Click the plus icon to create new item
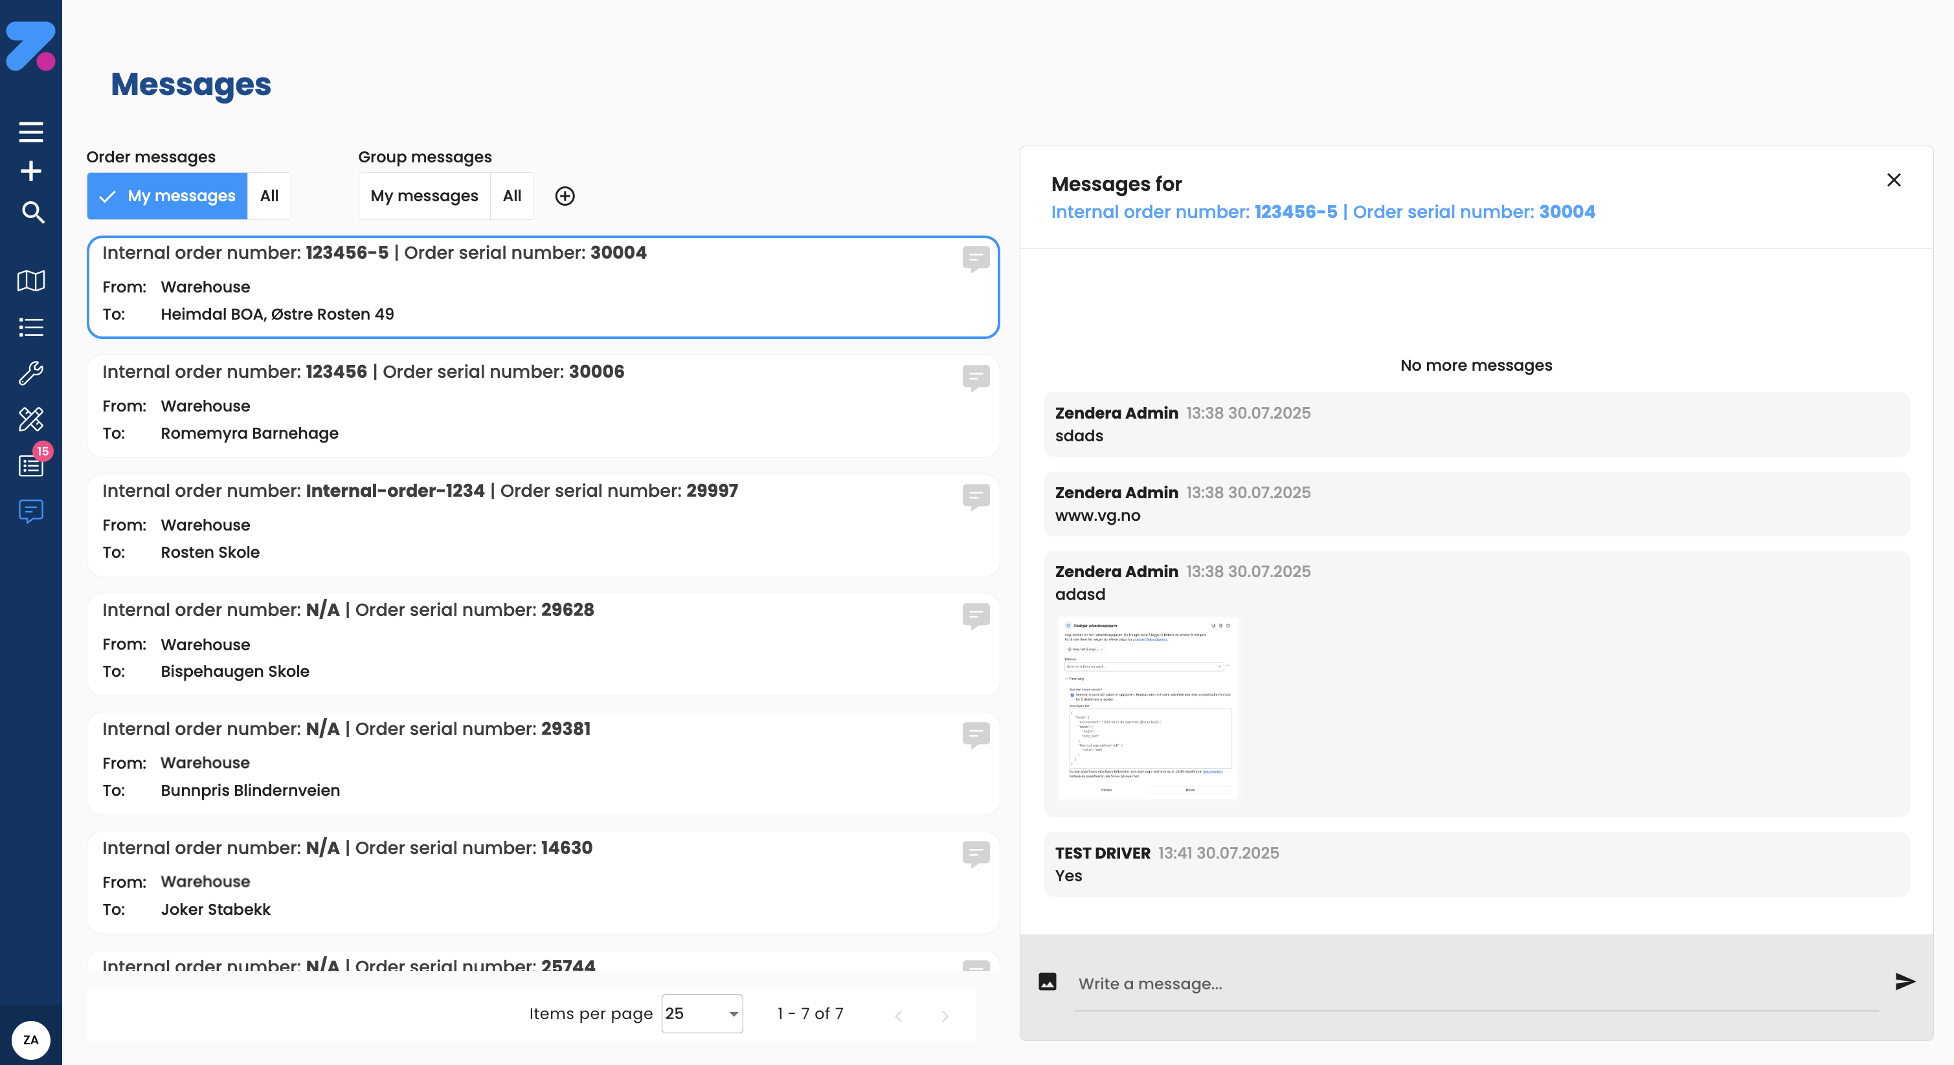 pyautogui.click(x=31, y=171)
